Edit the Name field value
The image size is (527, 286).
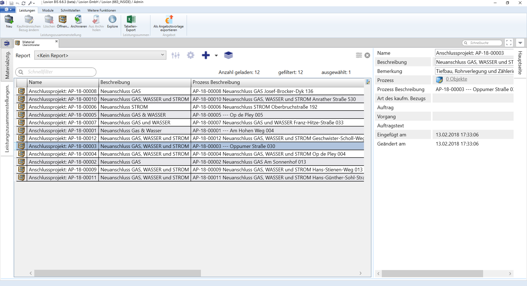(474, 53)
